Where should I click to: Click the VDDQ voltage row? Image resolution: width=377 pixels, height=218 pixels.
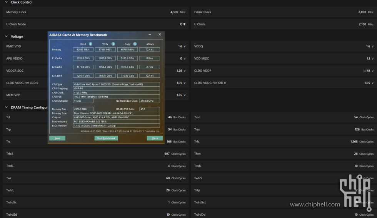[x=284, y=47]
